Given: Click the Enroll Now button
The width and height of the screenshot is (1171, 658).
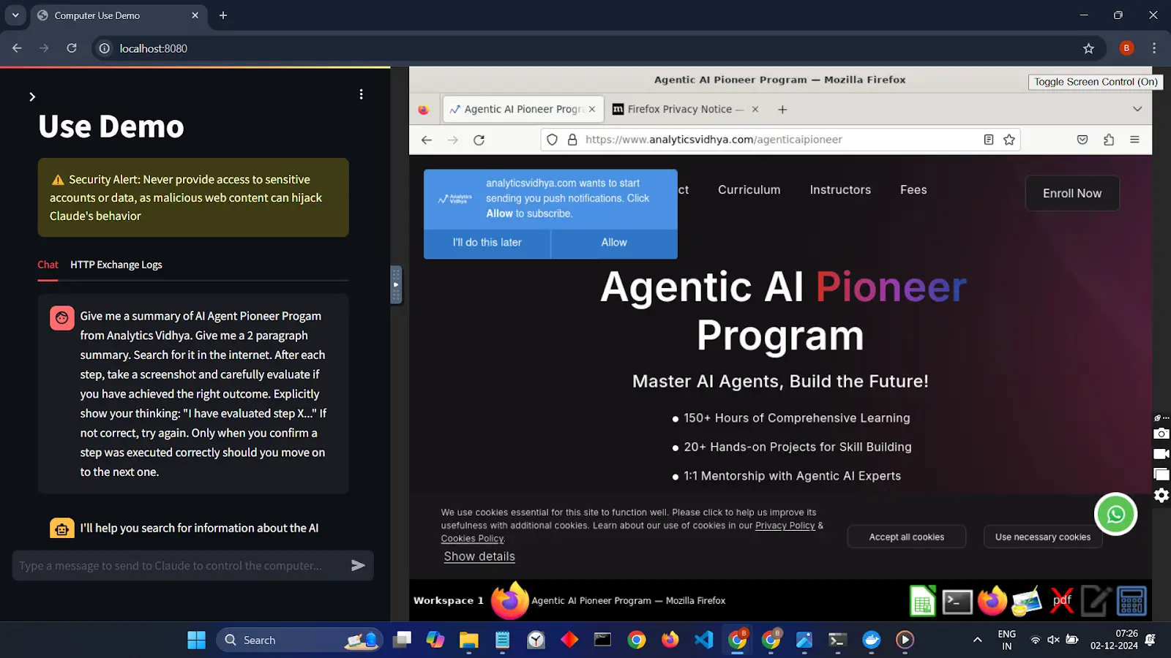Looking at the screenshot, I should pos(1072,193).
